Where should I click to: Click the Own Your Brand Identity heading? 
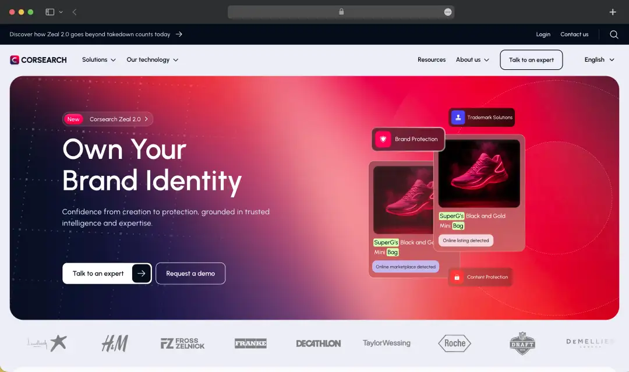point(152,165)
